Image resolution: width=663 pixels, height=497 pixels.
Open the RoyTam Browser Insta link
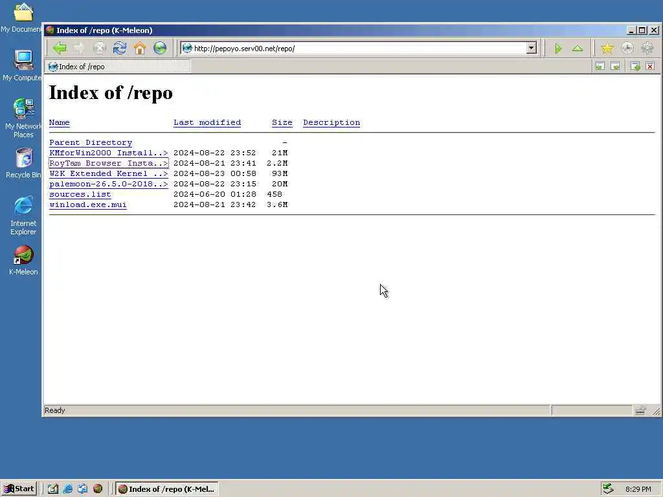(109, 163)
